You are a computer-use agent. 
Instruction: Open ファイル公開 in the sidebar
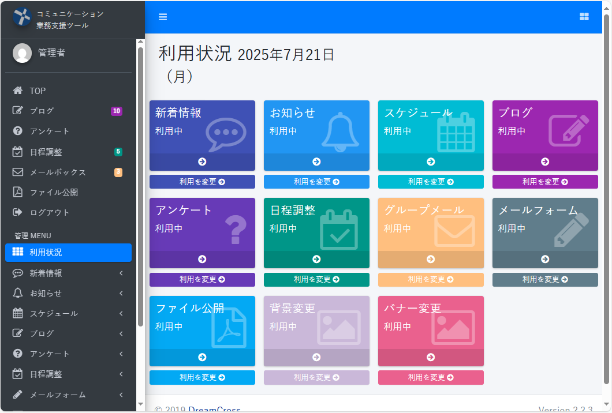68,192
